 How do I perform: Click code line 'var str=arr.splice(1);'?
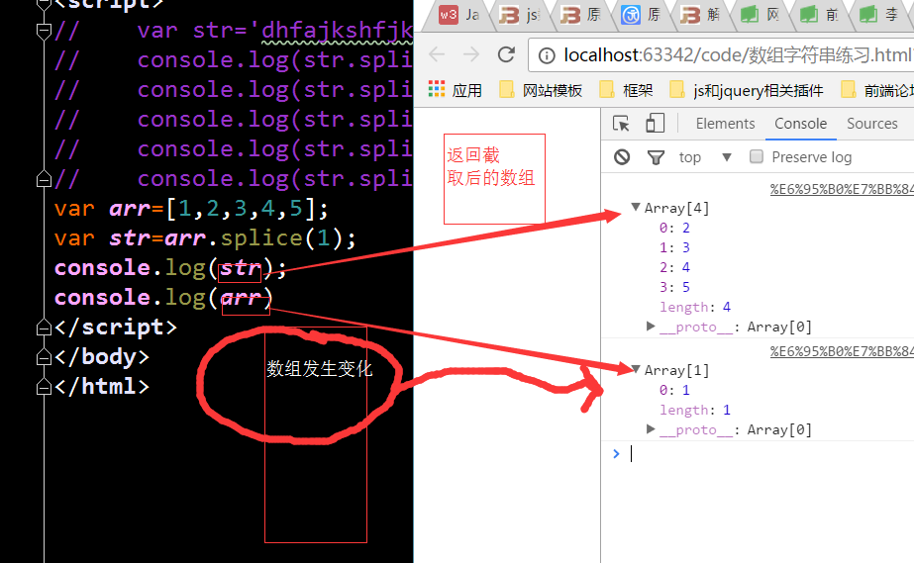(x=205, y=238)
